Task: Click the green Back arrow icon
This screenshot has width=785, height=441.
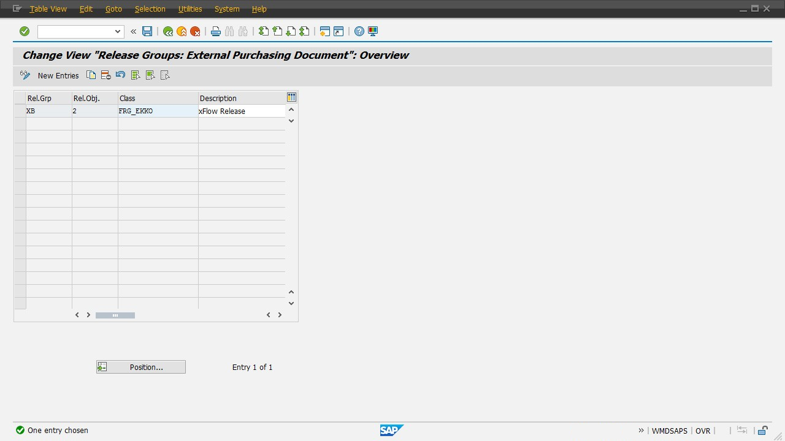Action: click(x=168, y=31)
